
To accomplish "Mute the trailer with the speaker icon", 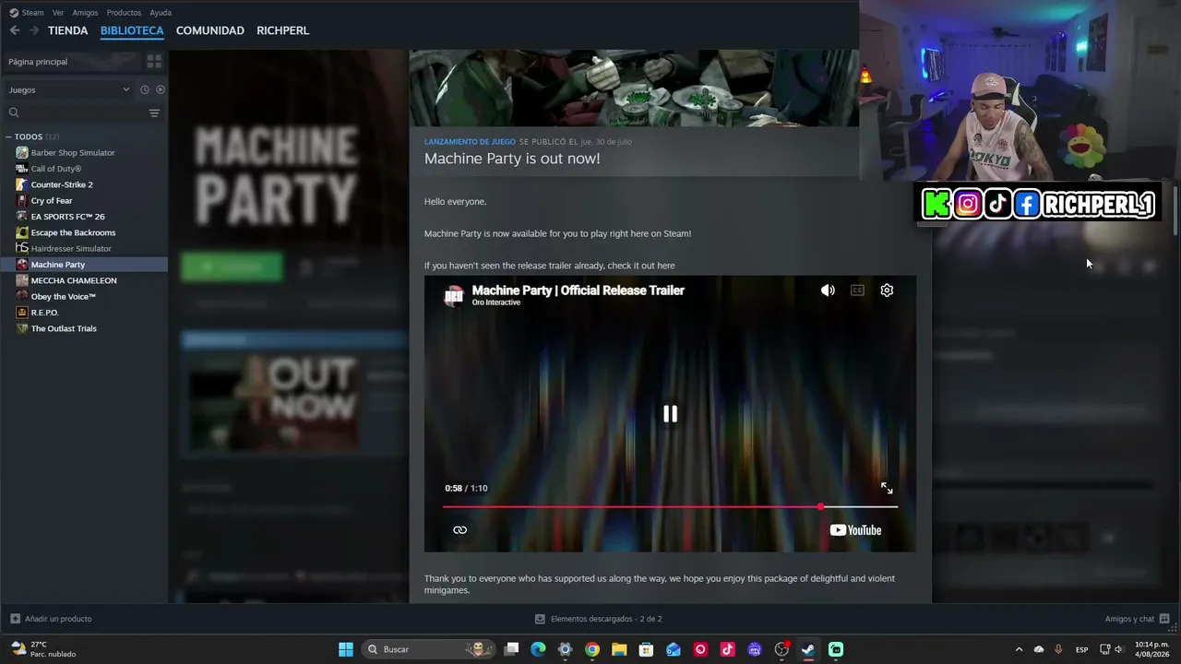I will point(828,290).
